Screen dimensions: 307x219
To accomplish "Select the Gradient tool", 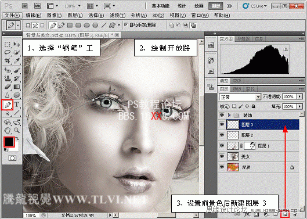I will [x=17, y=87].
